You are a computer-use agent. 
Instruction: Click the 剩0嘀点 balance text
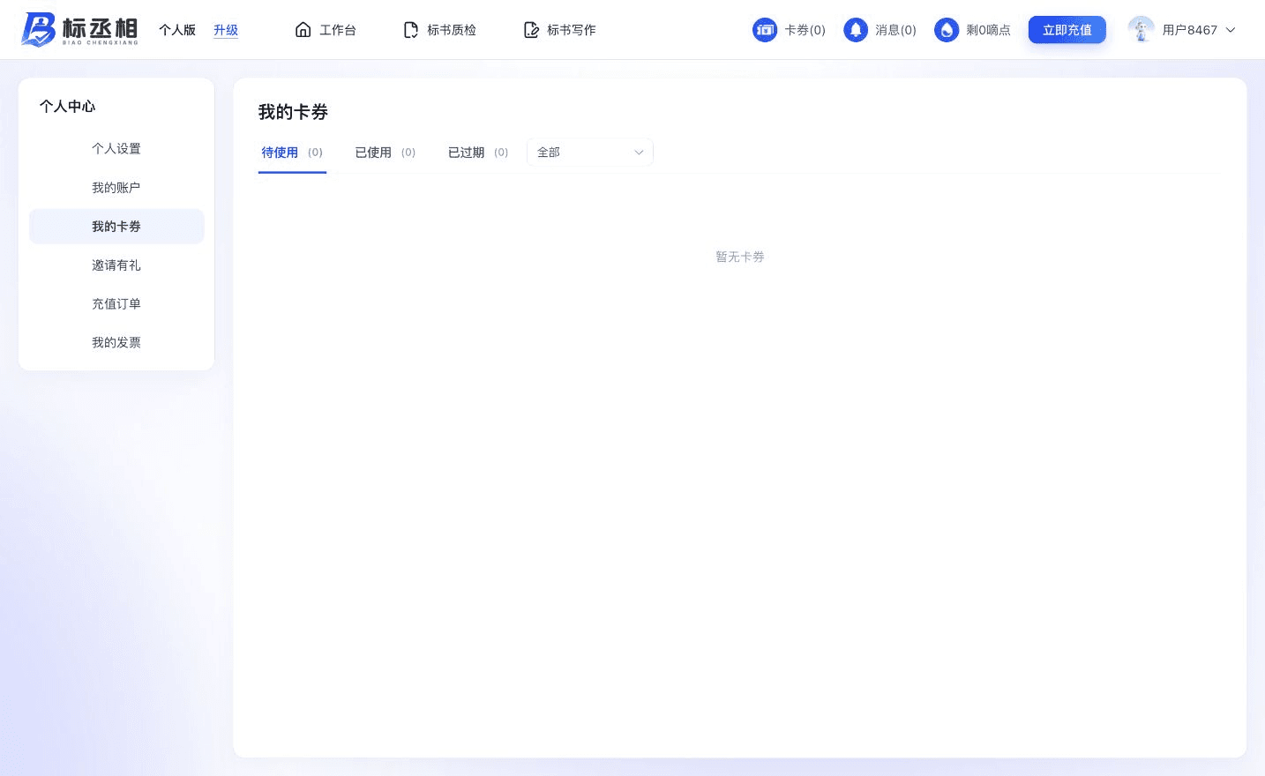coord(988,30)
